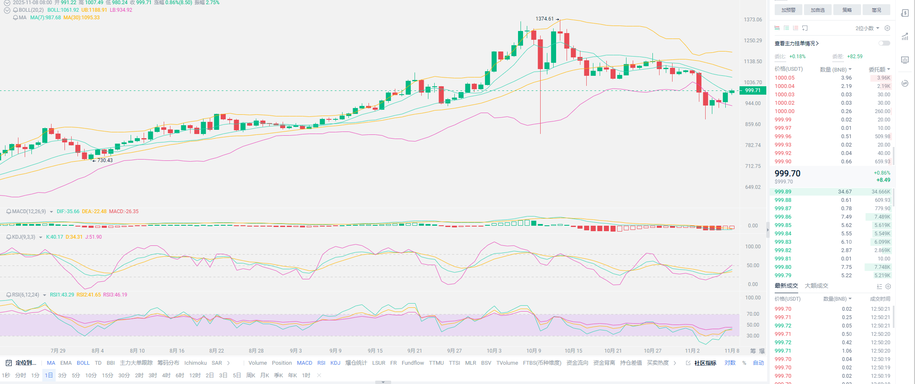Click the swap arrows icon in sidebar
This screenshot has width=915, height=384.
point(905,83)
